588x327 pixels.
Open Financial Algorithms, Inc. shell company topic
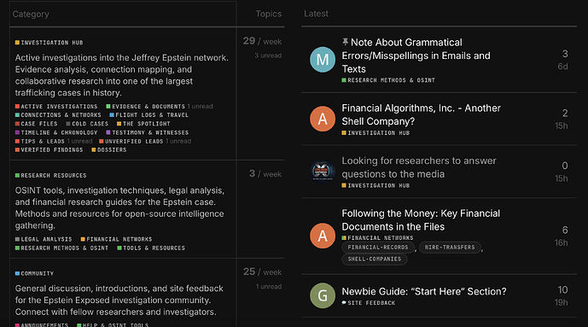421,114
